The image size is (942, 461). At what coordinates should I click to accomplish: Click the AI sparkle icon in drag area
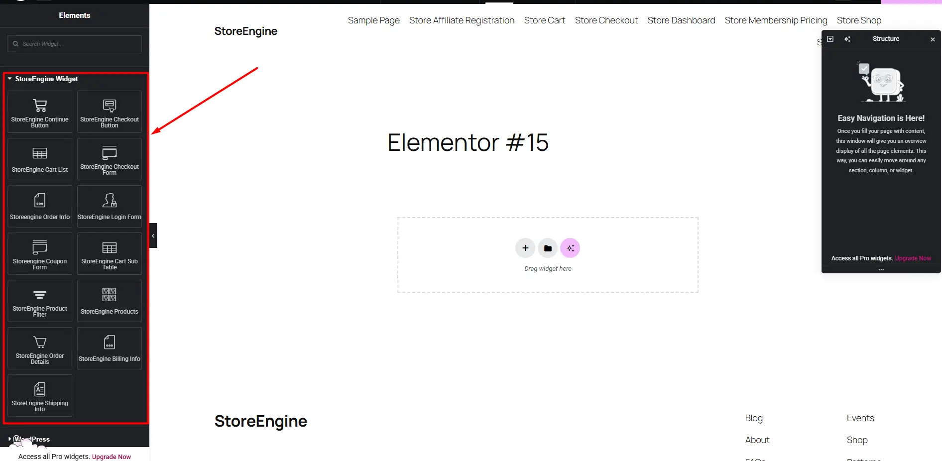point(570,247)
